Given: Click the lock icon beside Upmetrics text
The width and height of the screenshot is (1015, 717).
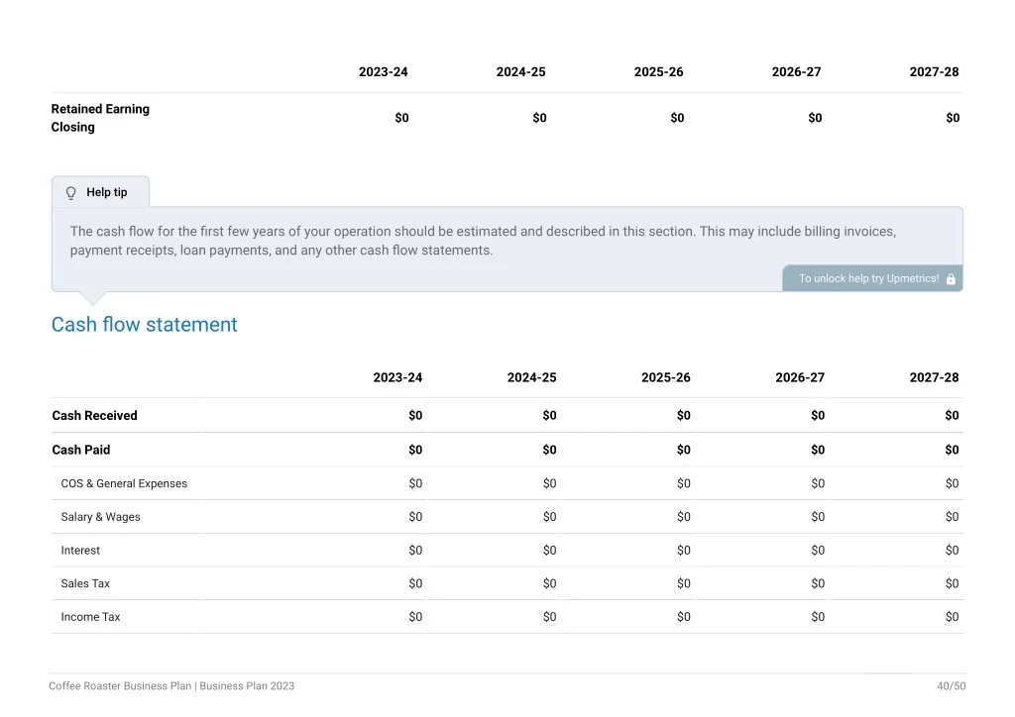Looking at the screenshot, I should click(951, 278).
